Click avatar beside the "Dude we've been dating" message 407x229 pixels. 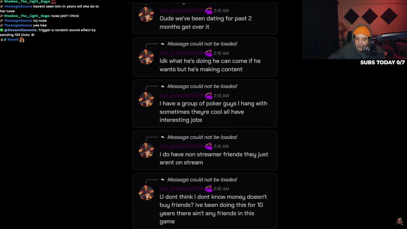pos(146,14)
